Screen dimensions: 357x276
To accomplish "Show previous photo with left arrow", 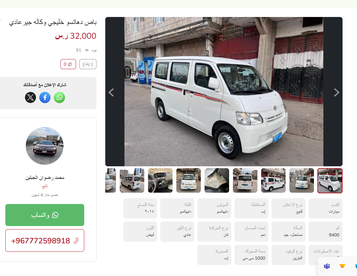I will (111, 92).
